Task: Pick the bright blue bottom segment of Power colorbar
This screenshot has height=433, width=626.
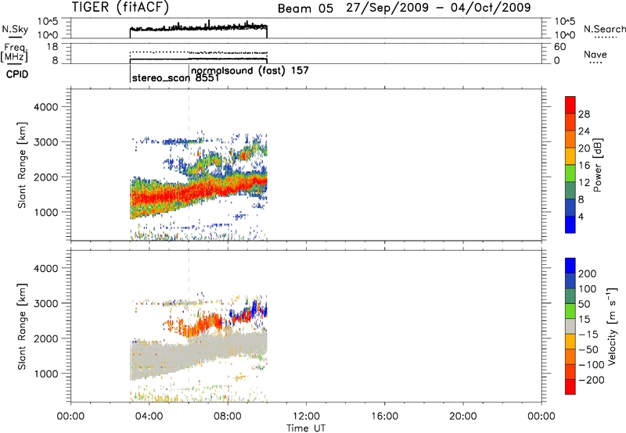Action: point(570,224)
